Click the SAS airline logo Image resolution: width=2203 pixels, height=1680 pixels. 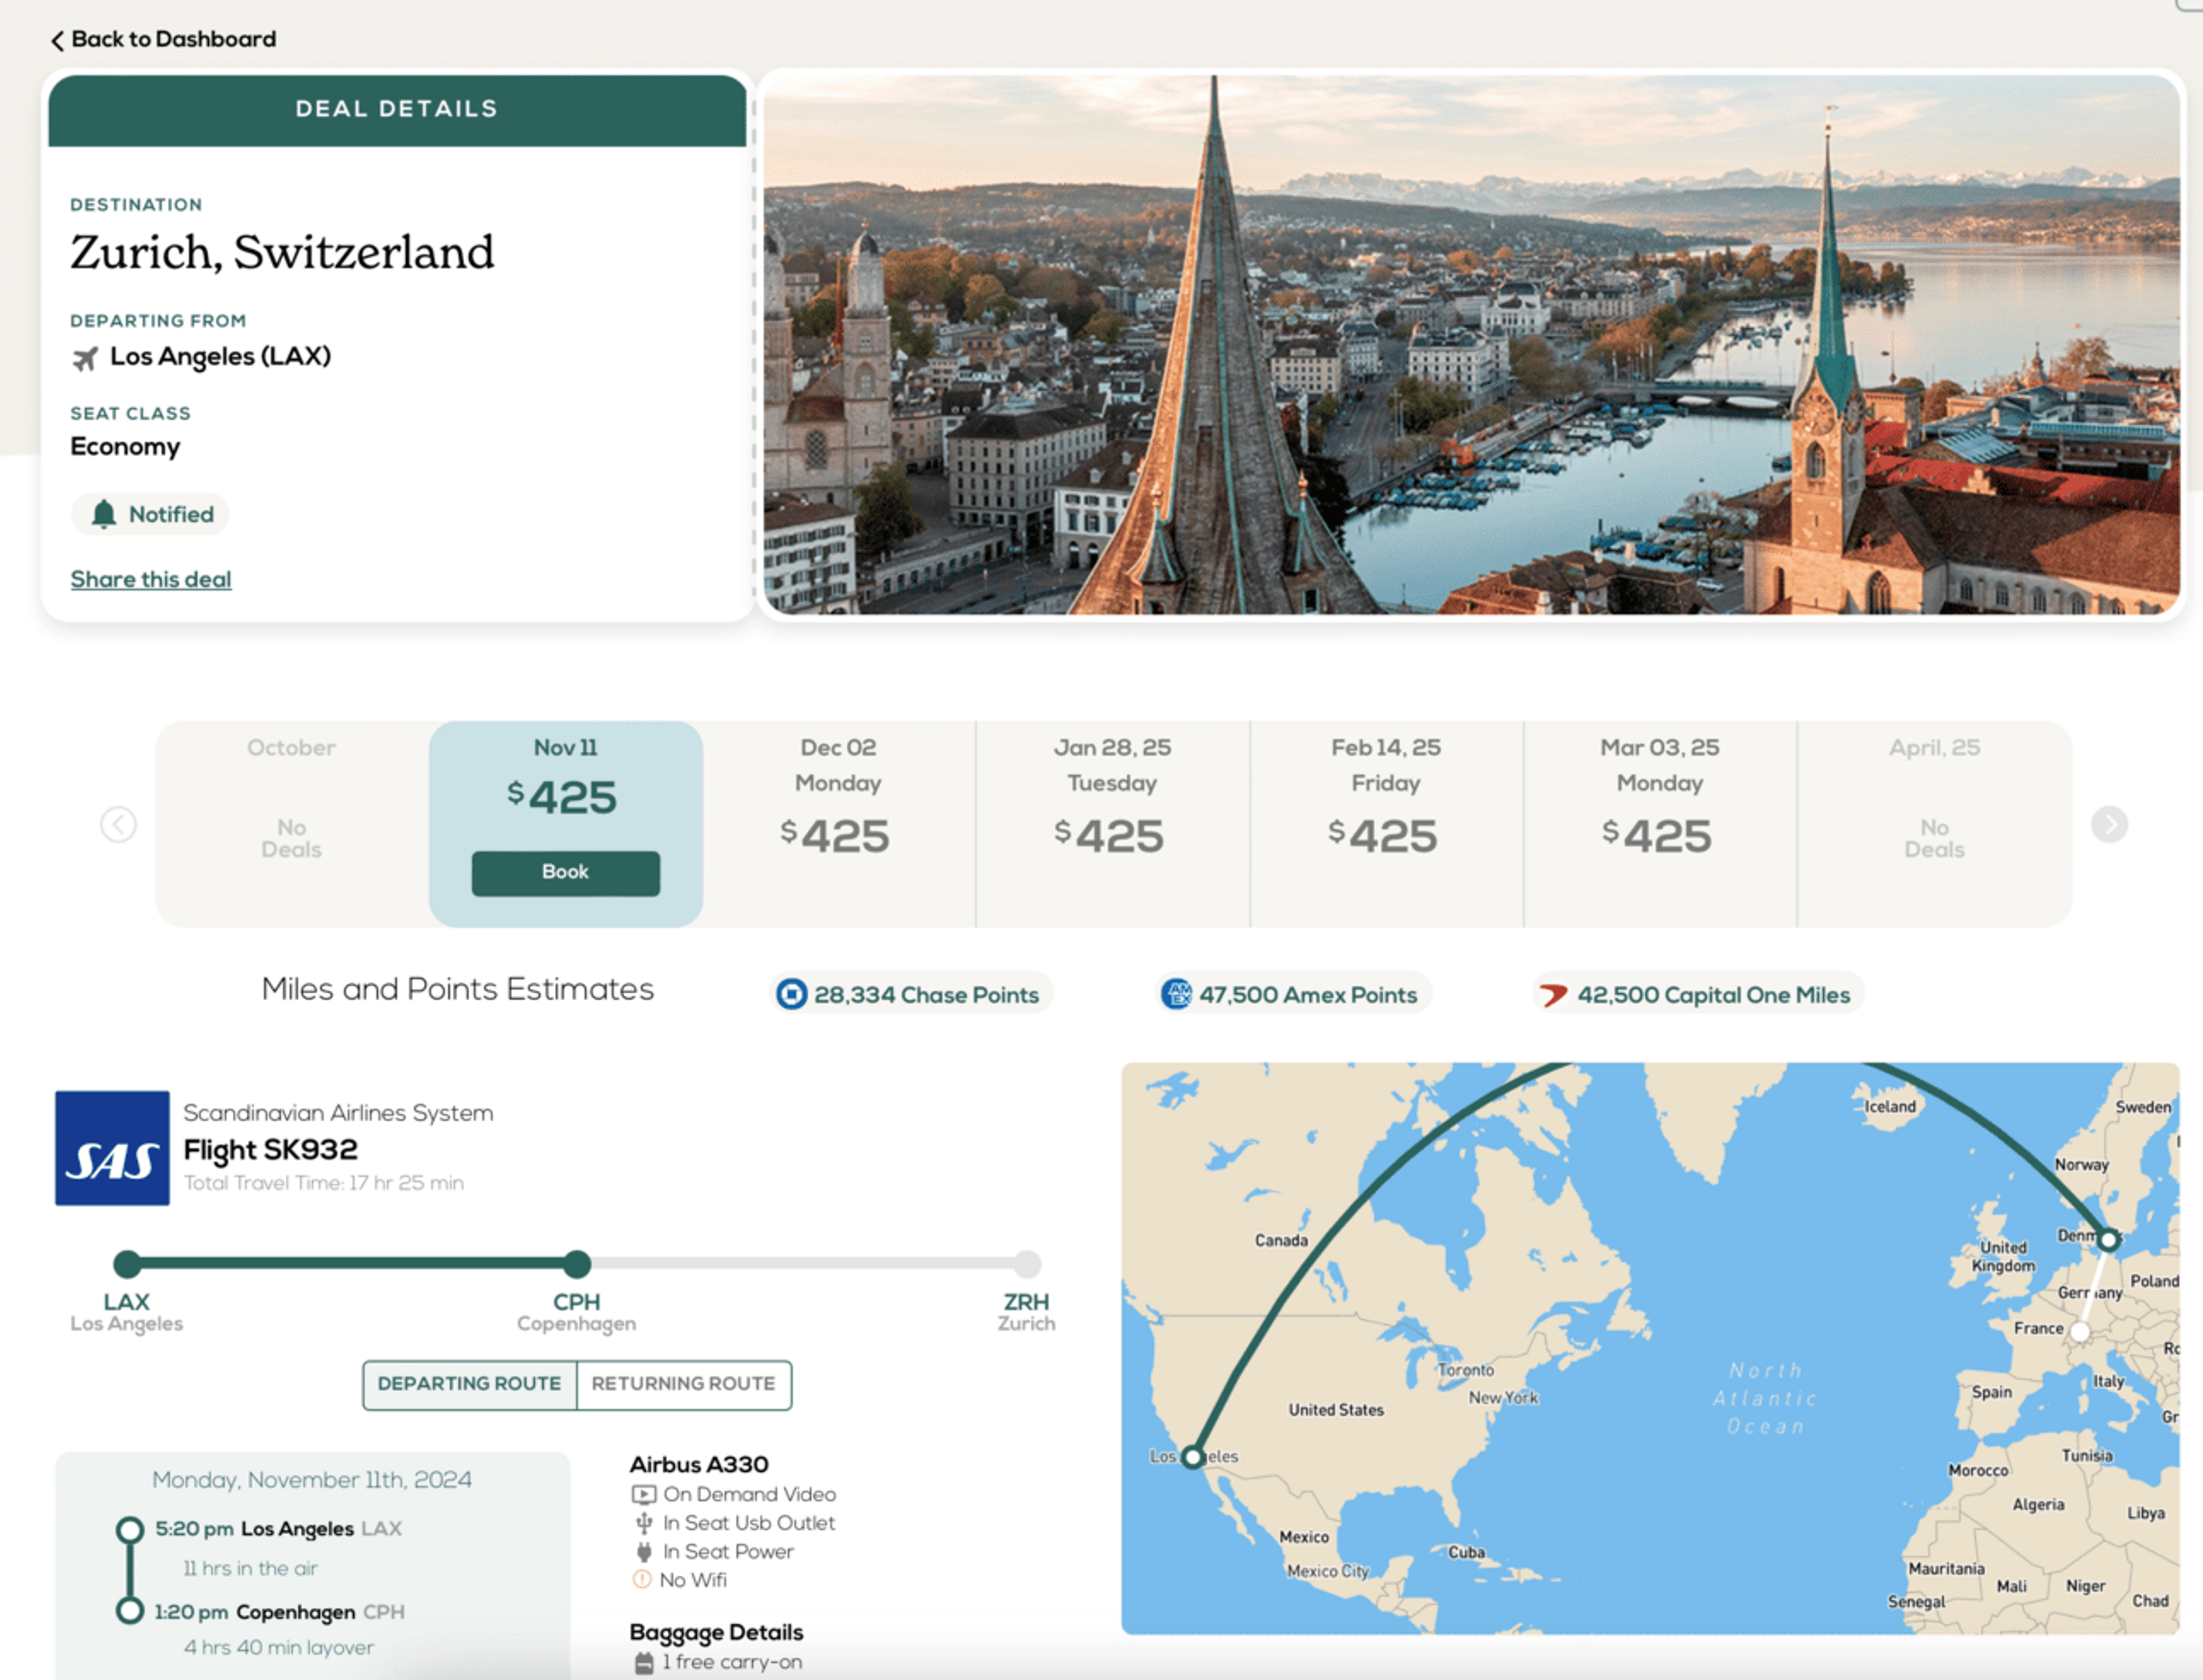[112, 1148]
